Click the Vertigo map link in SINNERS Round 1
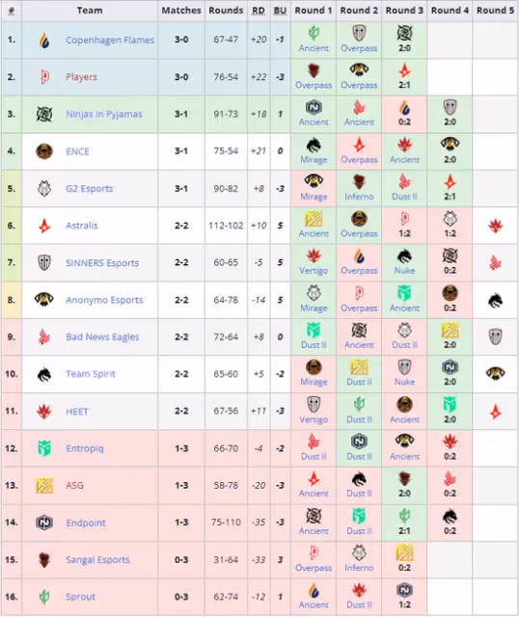 click(314, 271)
